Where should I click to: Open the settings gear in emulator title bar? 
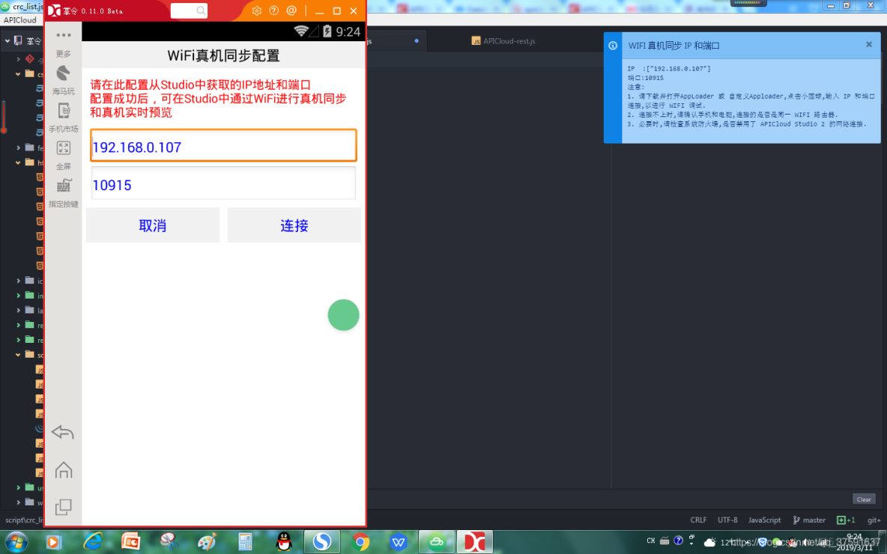pyautogui.click(x=256, y=10)
